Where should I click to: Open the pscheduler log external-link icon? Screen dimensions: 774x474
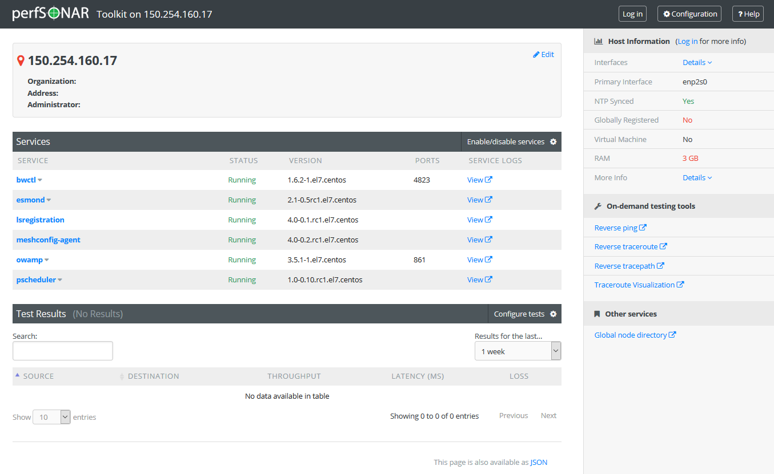[489, 279]
